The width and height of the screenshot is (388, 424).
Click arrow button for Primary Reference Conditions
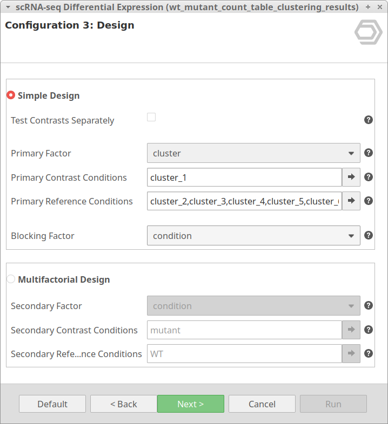click(x=351, y=201)
